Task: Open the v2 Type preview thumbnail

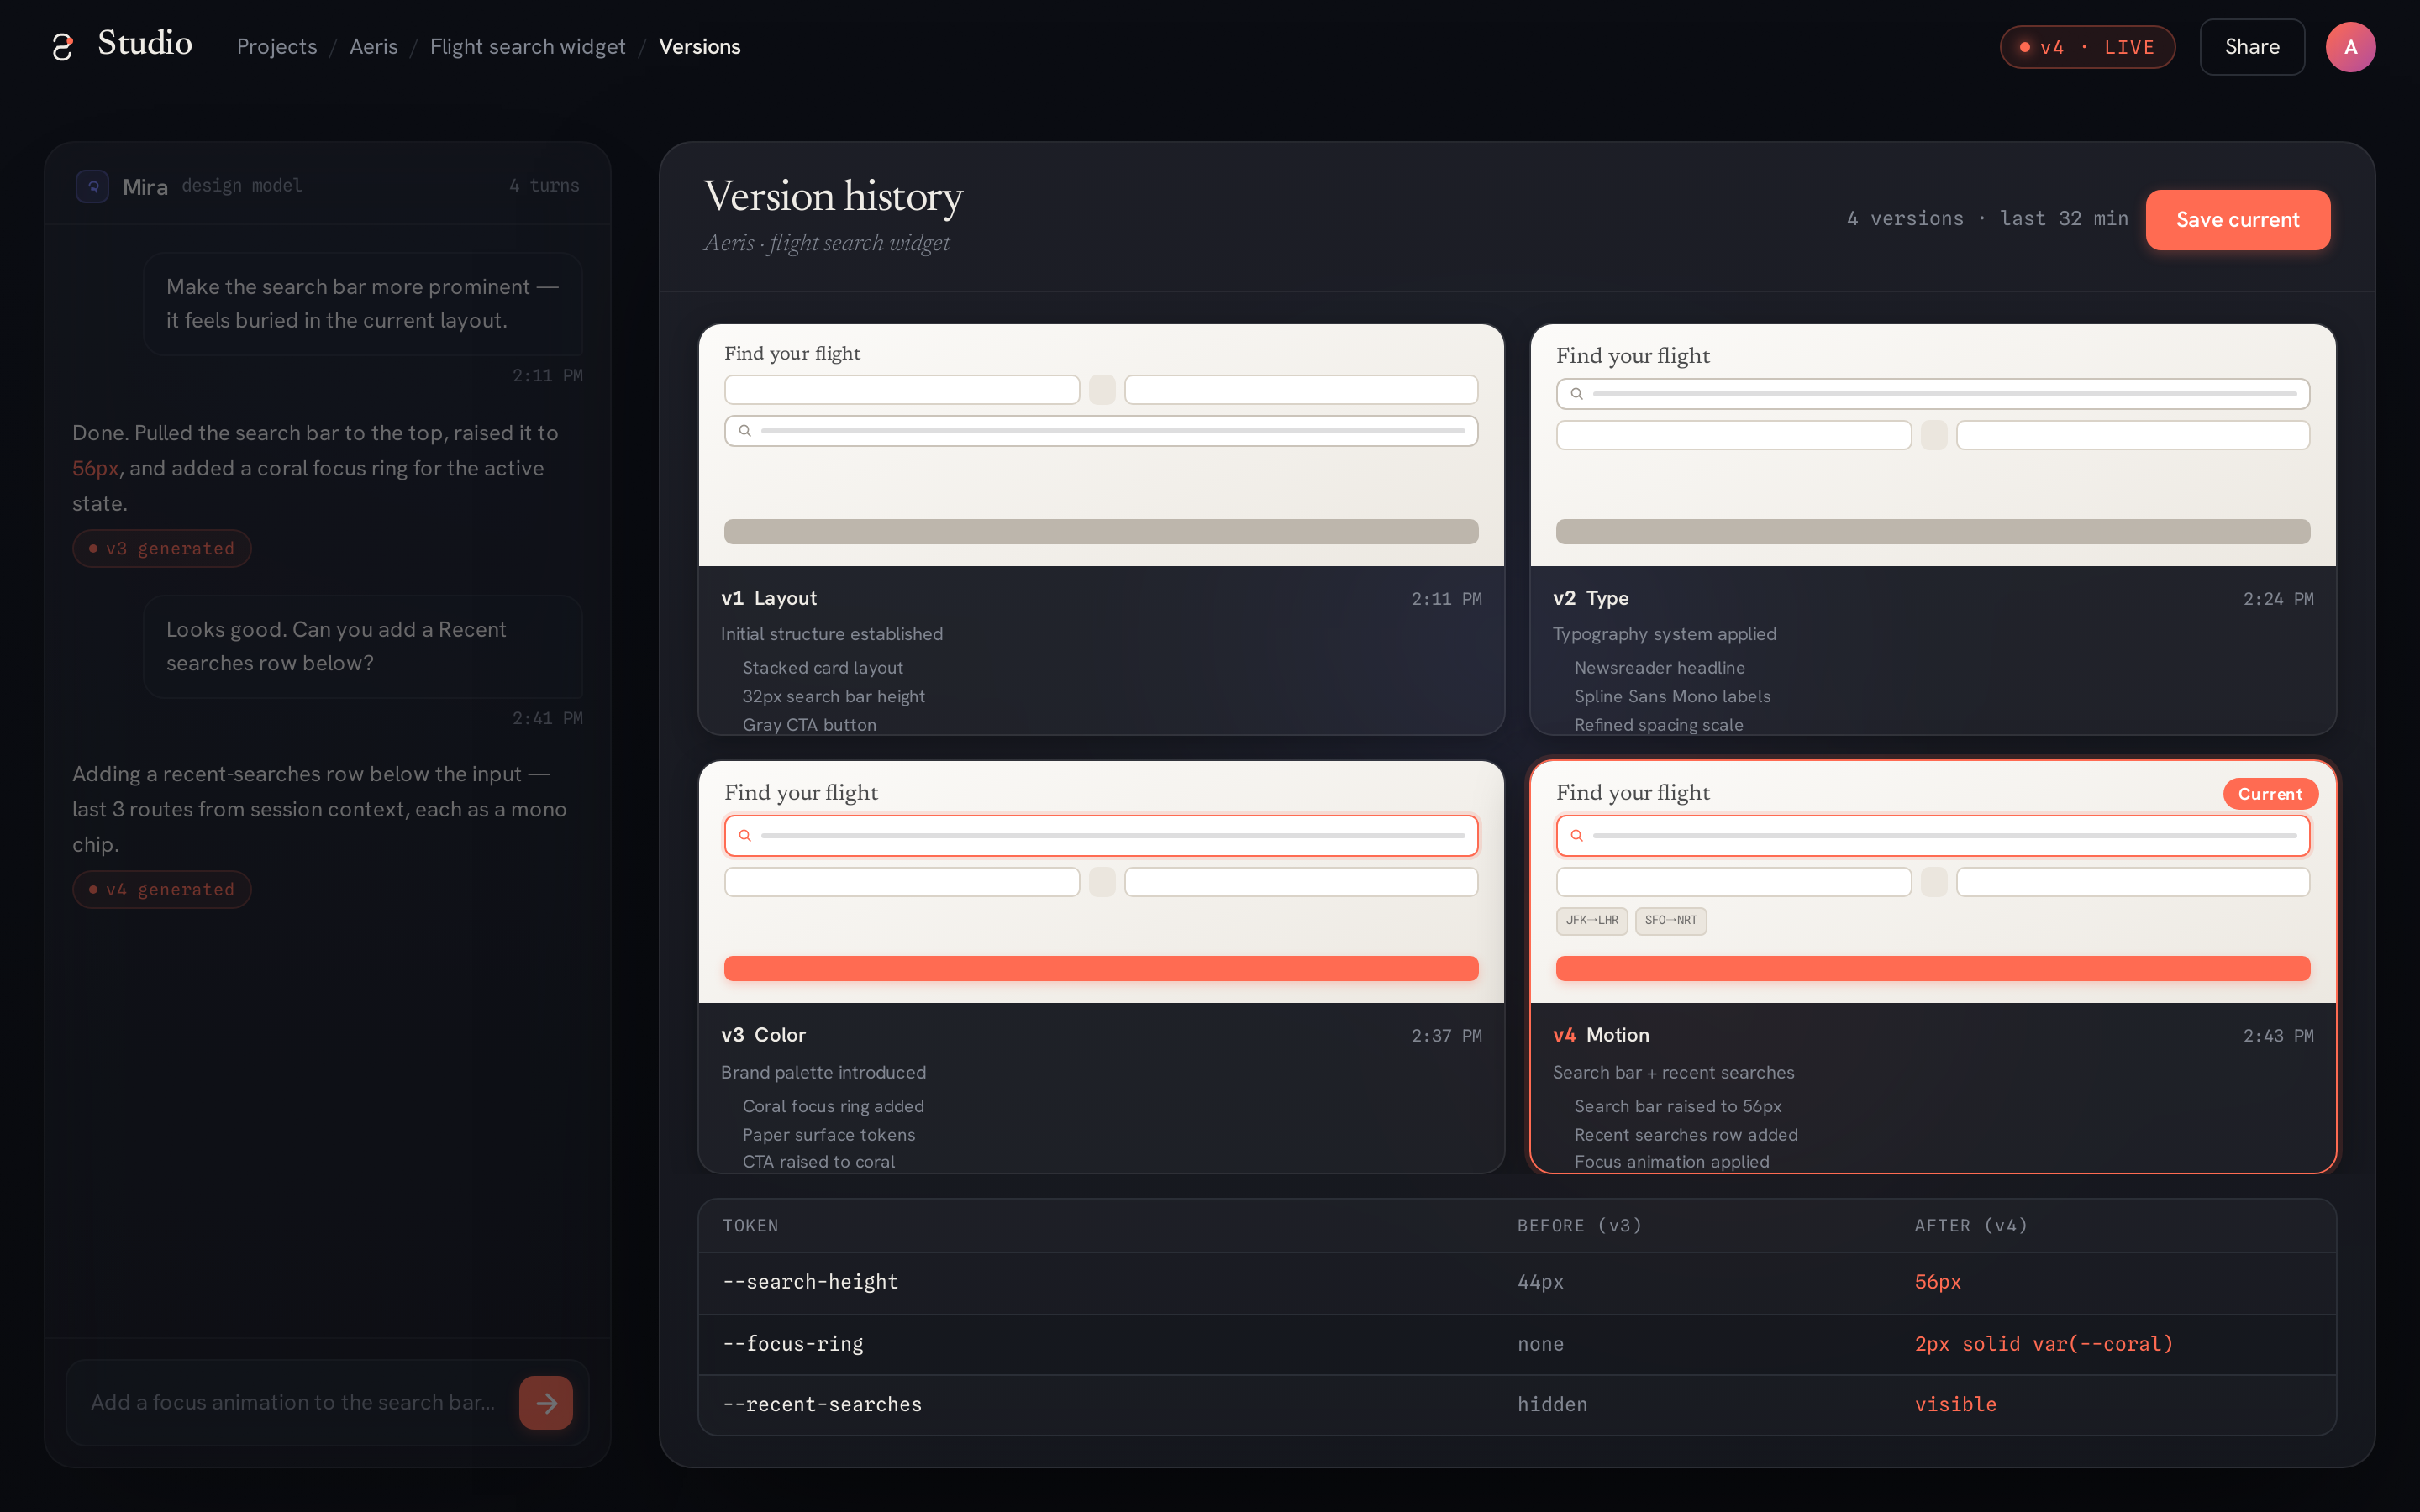Action: click(1933, 446)
